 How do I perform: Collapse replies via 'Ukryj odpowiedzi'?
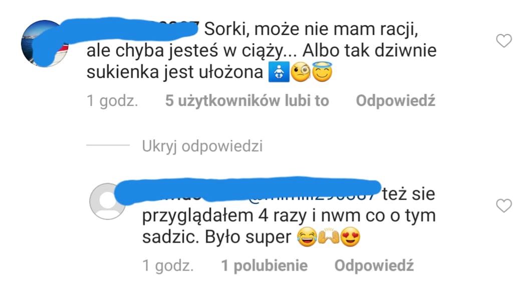point(202,146)
